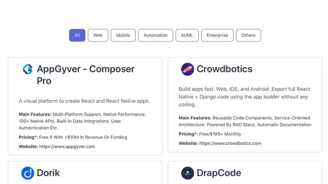This screenshot has width=328, height=184.
Task: Visit https://www.crowdbotics.com website link
Action: point(230,143)
